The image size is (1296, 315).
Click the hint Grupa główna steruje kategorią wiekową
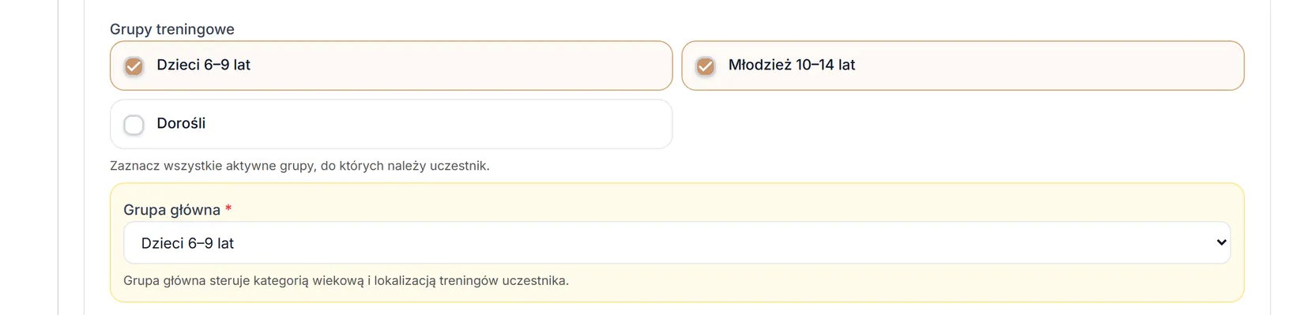(x=346, y=280)
